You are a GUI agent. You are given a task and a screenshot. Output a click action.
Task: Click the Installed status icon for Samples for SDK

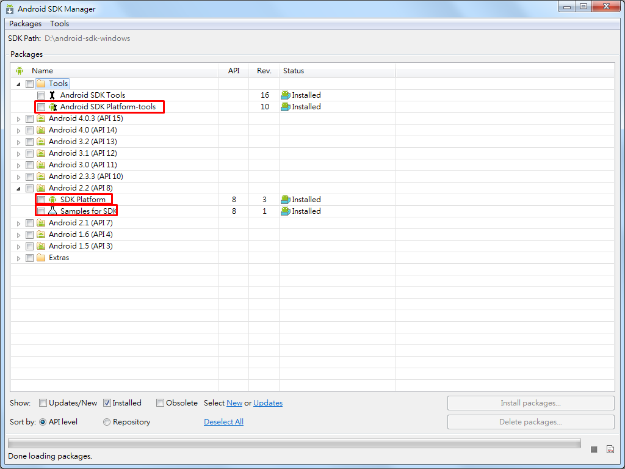[x=286, y=211]
